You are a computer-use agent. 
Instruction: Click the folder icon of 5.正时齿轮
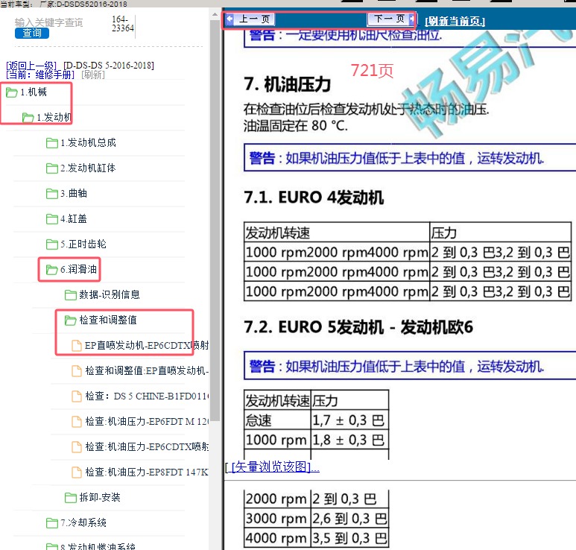52,244
